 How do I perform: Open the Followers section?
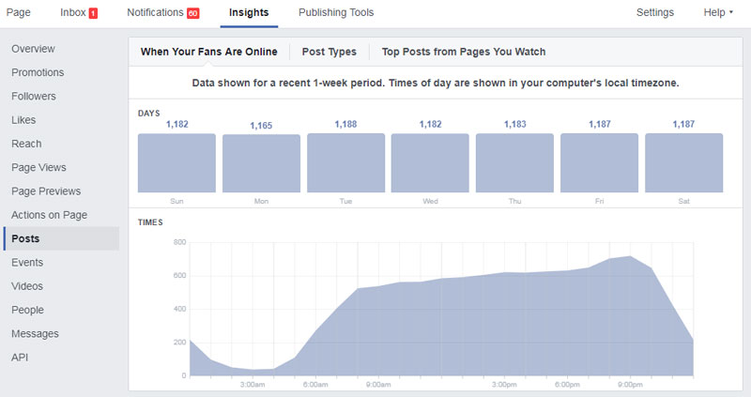point(34,97)
